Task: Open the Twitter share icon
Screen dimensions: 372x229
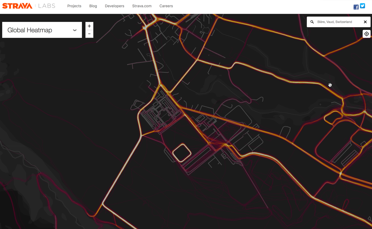Action: [x=362, y=6]
